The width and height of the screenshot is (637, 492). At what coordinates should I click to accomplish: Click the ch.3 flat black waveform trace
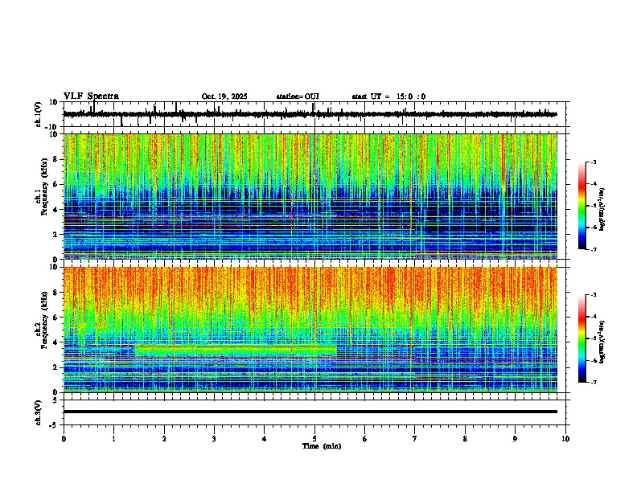click(x=310, y=412)
